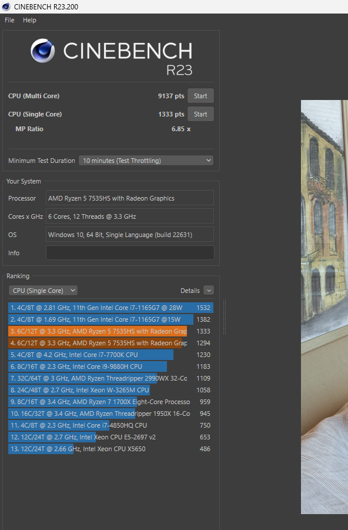
Task: Select ranking row 10 Threadripper 1950X
Action: (111, 414)
